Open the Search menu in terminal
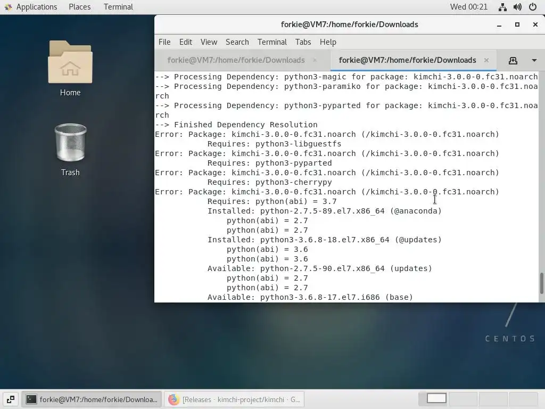 (x=237, y=42)
